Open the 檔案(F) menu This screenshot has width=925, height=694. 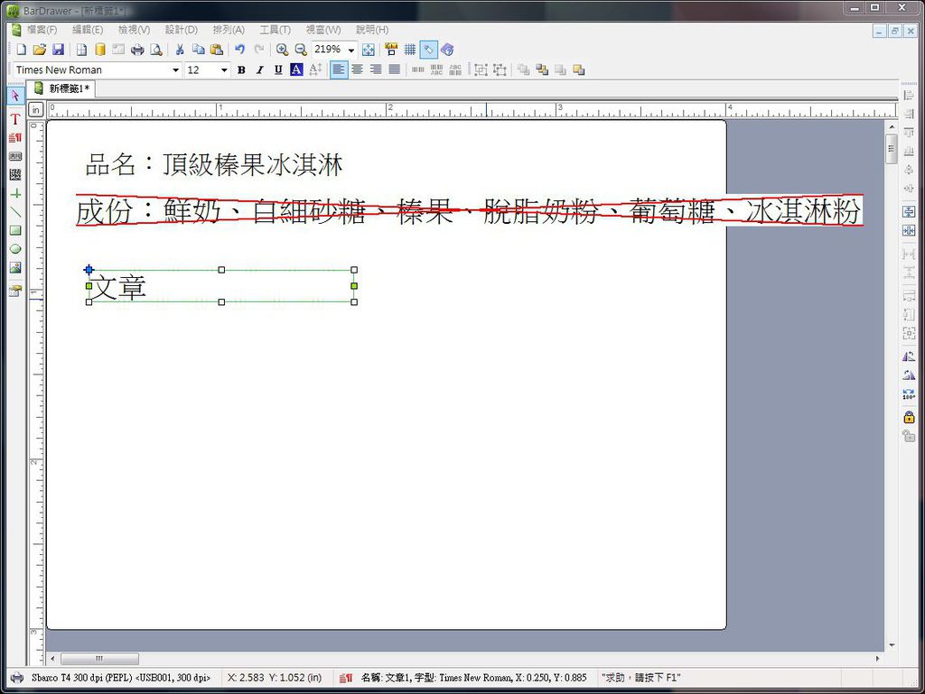42,30
